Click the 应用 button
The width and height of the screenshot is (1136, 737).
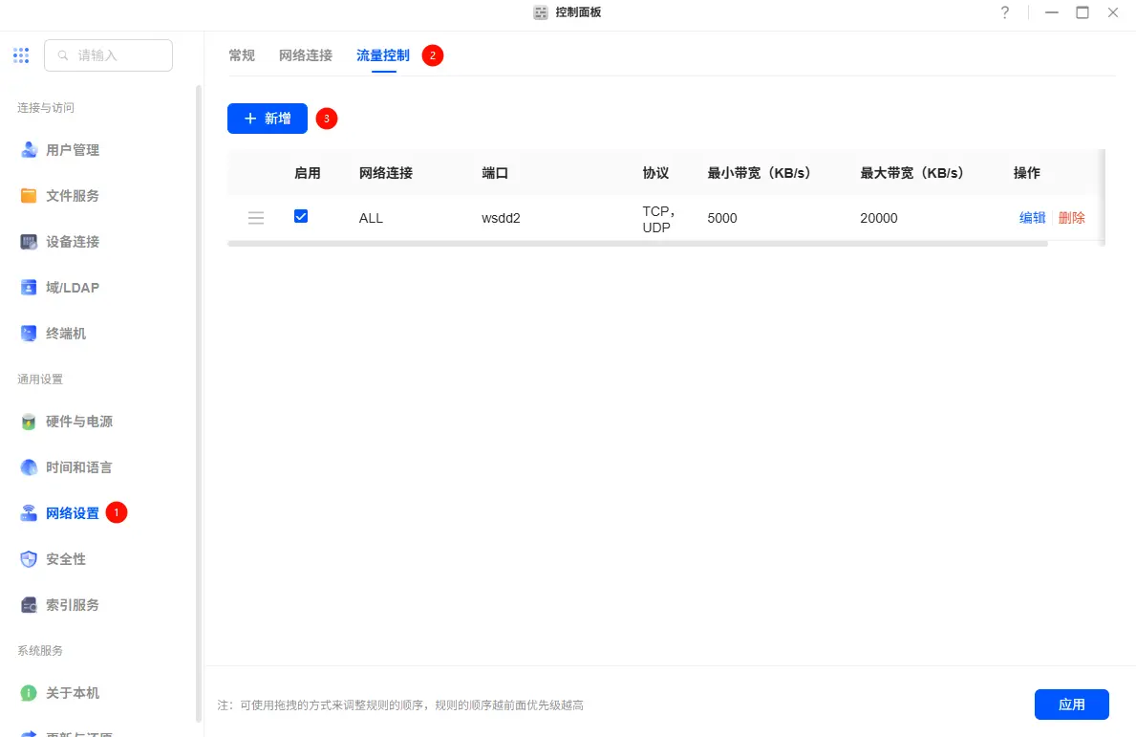1072,704
